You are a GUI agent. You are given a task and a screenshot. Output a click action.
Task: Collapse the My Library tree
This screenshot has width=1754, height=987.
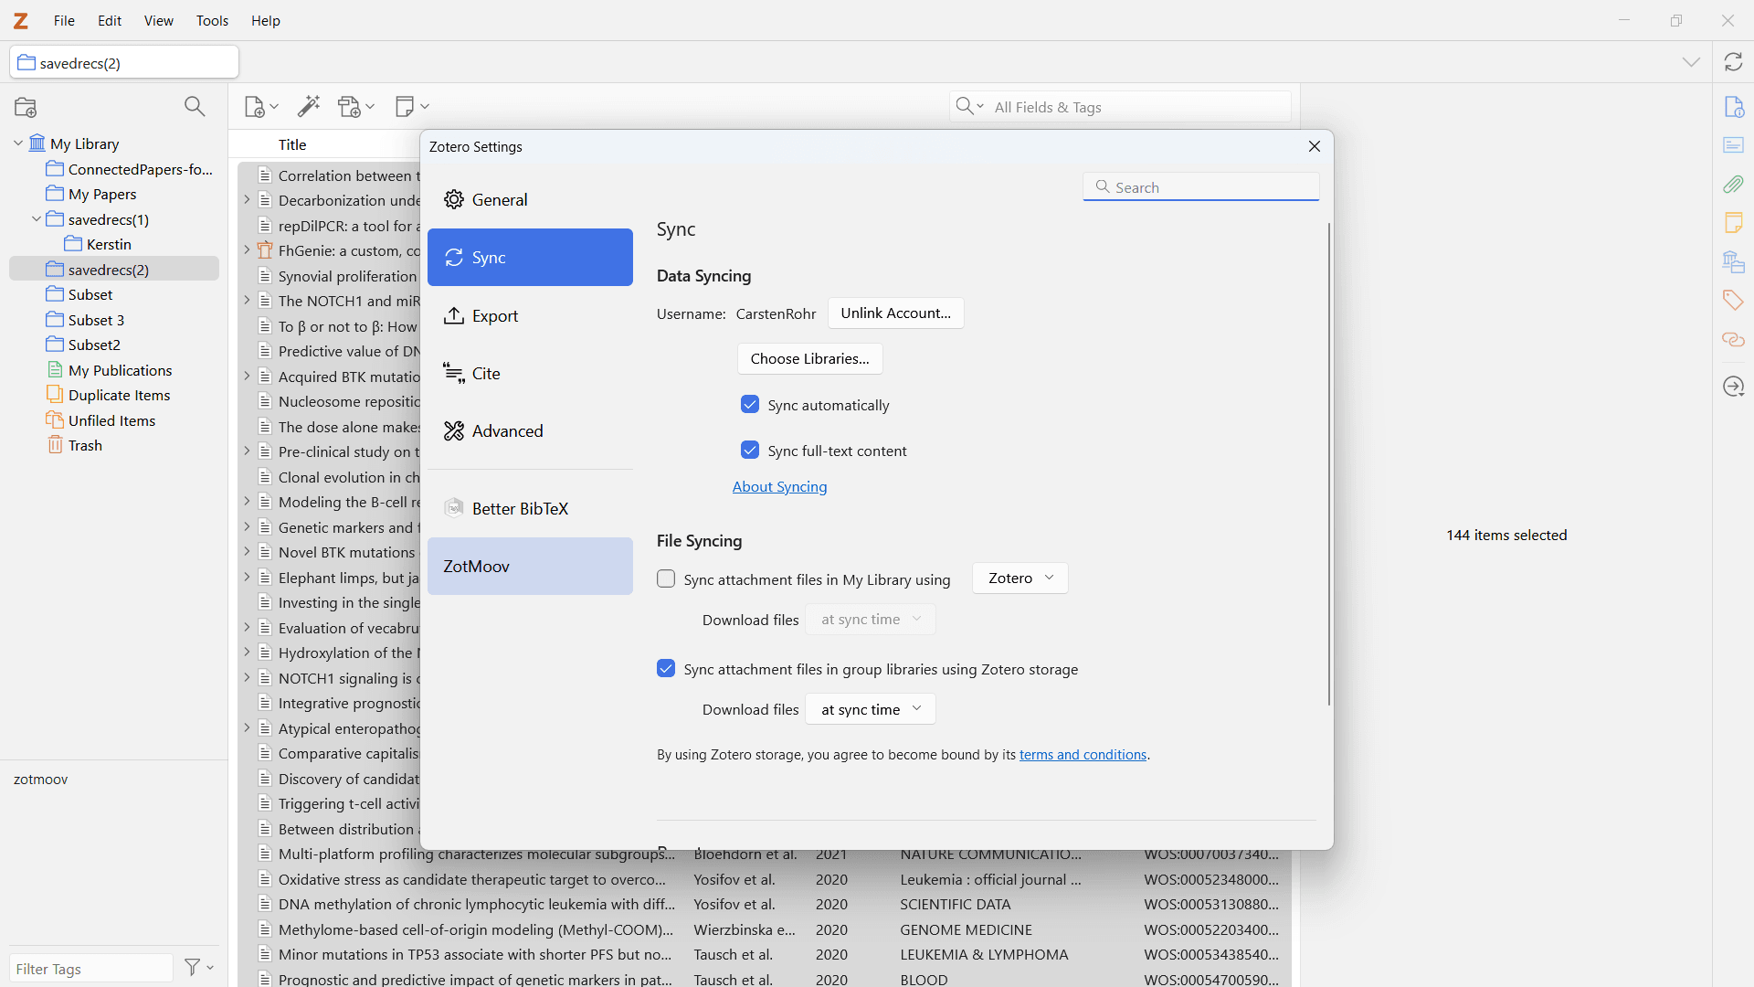click(18, 143)
